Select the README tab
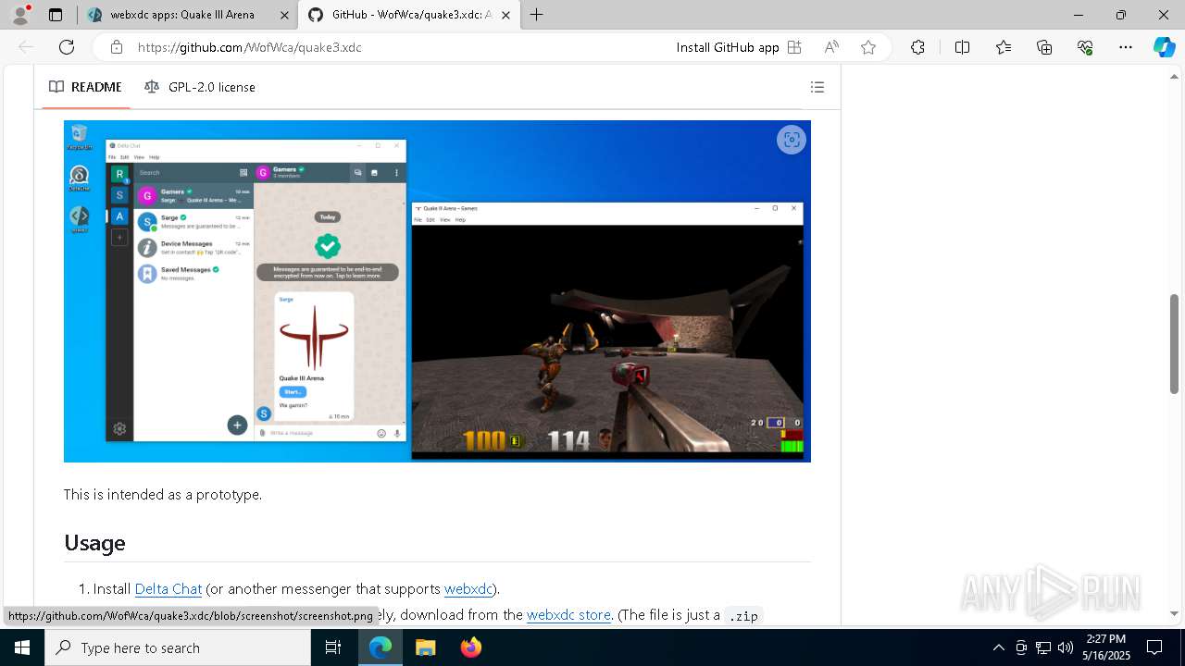Viewport: 1185px width, 666px height. click(86, 87)
